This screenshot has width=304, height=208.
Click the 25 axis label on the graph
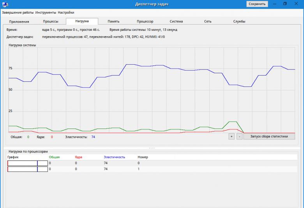pos(10,111)
